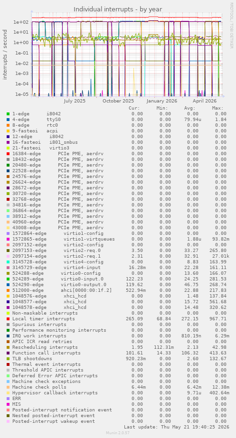Click the purple Function call interrupts swatch
The height and width of the screenshot is (438, 236).
[x=8, y=353]
